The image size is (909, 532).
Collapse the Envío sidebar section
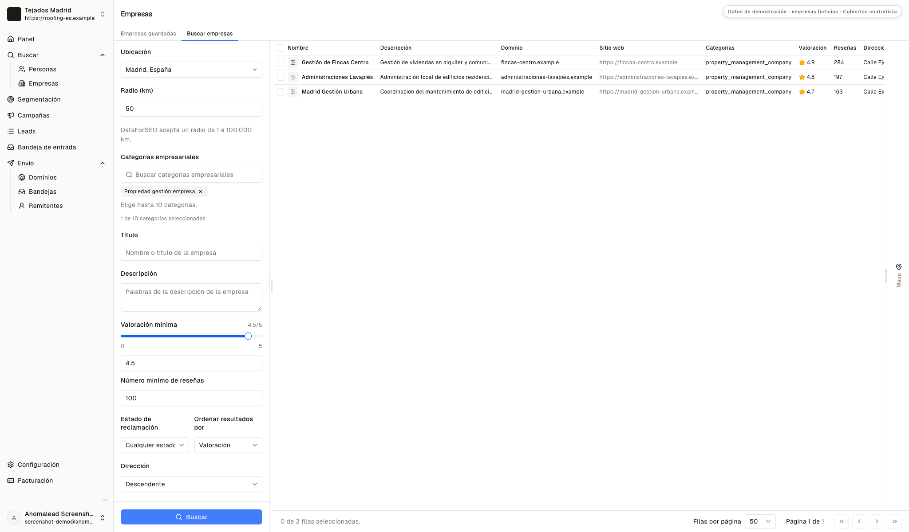pos(103,163)
